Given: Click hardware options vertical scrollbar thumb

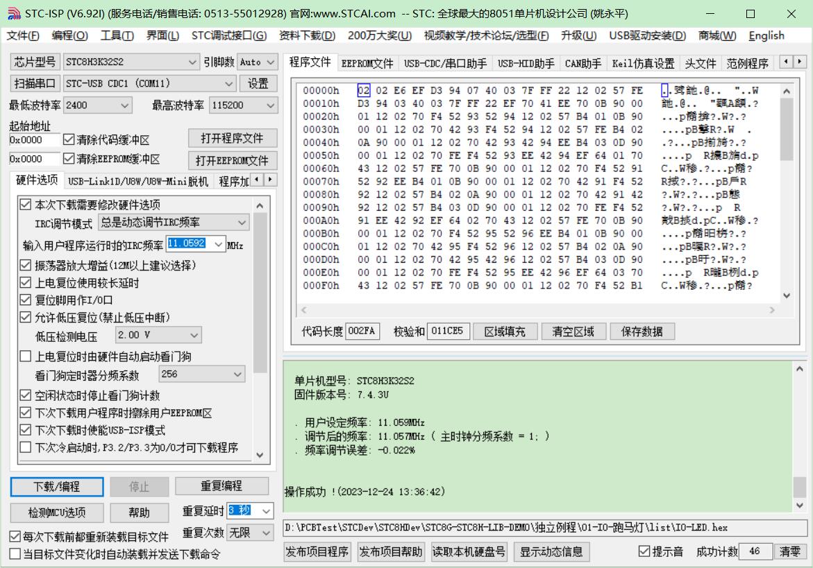Looking at the screenshot, I should [x=260, y=293].
